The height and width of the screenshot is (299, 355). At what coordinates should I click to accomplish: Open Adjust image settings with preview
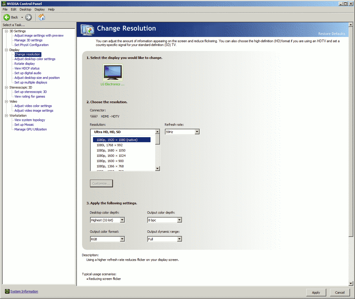[39, 35]
